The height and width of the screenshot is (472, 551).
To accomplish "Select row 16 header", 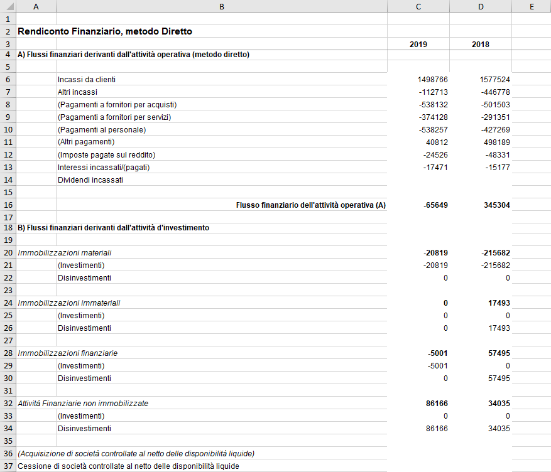I will point(7,205).
